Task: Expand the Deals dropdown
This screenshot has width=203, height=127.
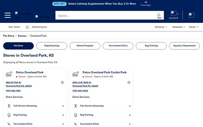Action: 194,27
